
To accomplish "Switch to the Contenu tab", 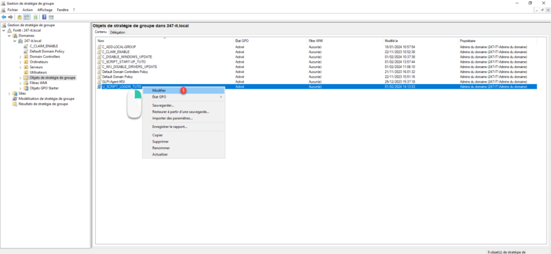I will (x=101, y=32).
